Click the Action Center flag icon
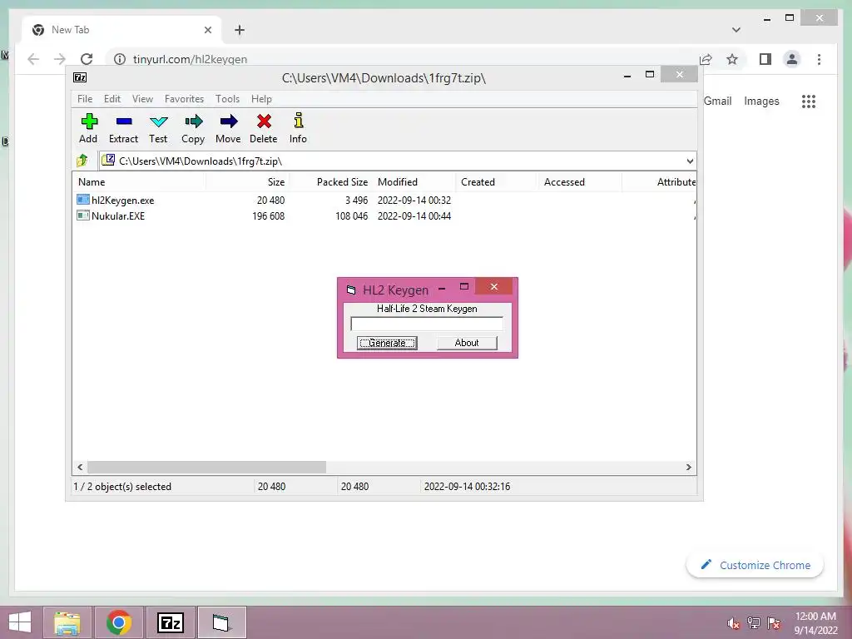The width and height of the screenshot is (852, 639). (774, 623)
